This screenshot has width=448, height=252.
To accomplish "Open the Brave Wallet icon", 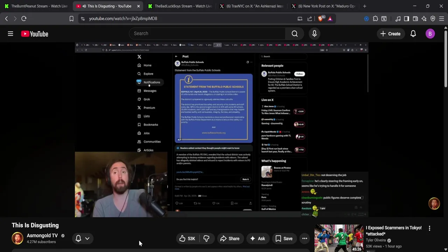I will (x=415, y=19).
